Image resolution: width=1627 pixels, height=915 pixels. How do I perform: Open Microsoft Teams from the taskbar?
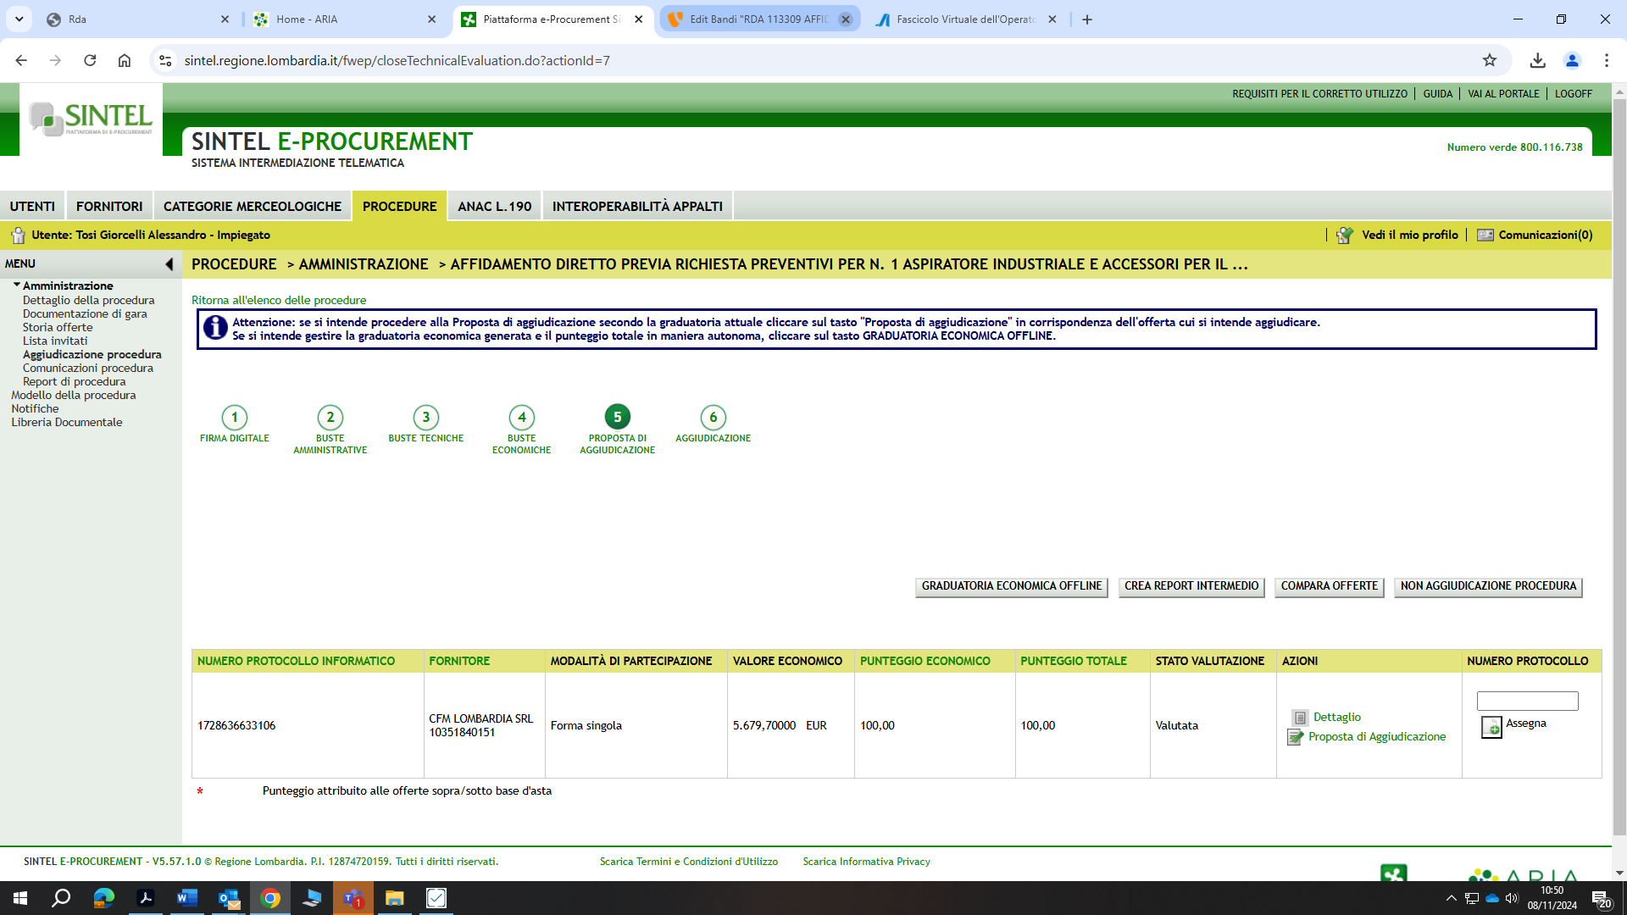pyautogui.click(x=353, y=898)
